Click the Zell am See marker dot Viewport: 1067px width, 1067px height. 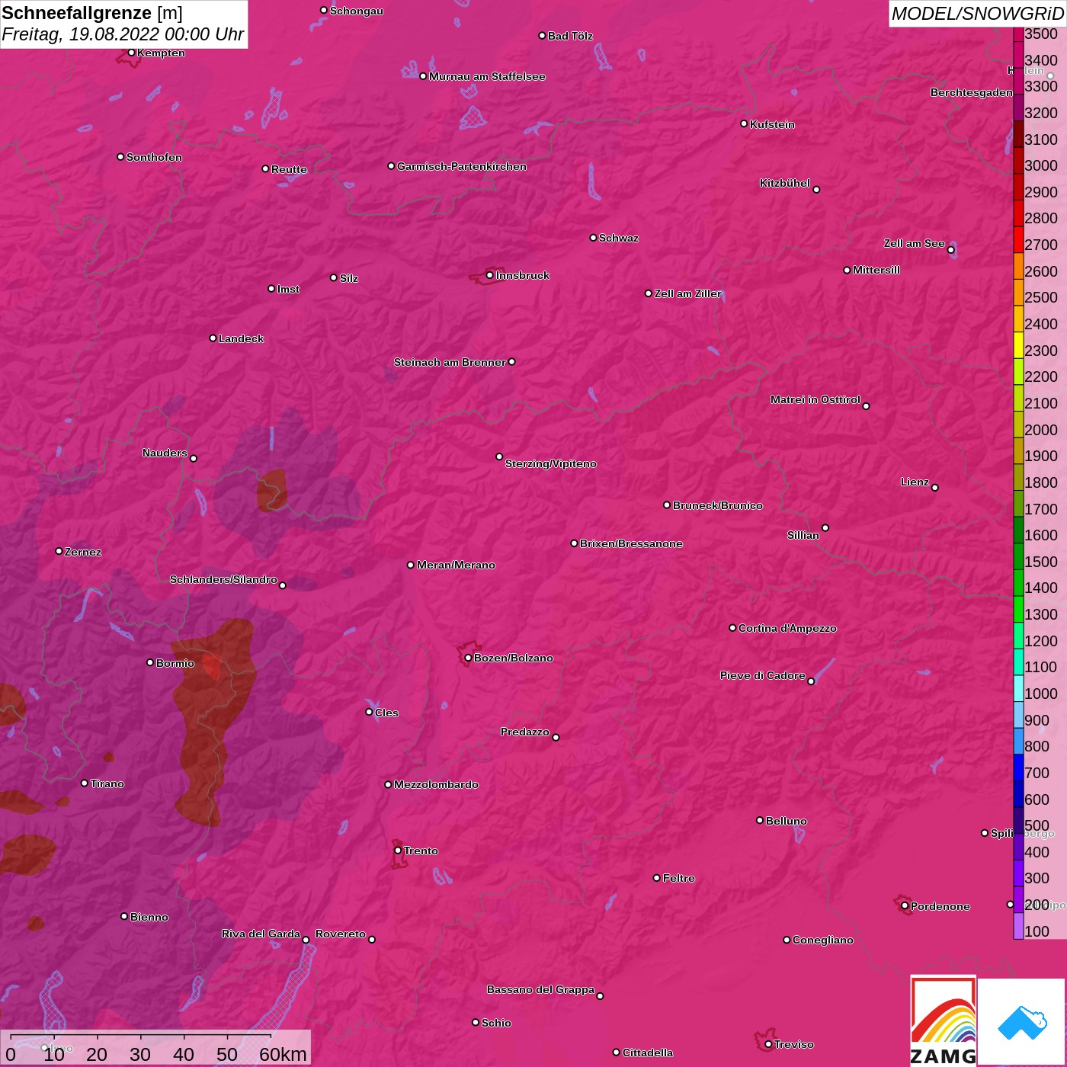coord(950,249)
